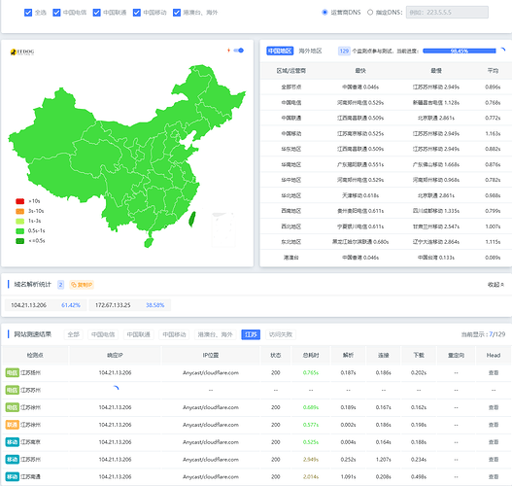Select the 访问失败 filter tab
Viewport: 512px width, 486px height.
(x=281, y=334)
